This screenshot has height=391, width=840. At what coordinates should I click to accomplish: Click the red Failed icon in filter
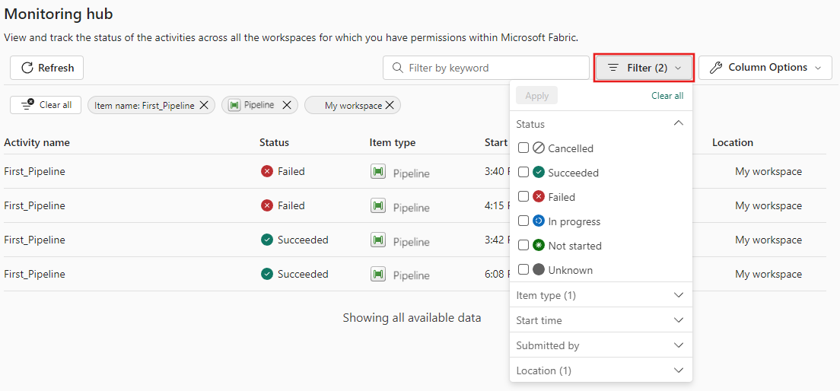coord(539,196)
